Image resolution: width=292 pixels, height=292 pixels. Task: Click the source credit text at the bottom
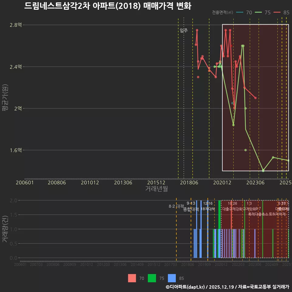[x=228, y=287]
